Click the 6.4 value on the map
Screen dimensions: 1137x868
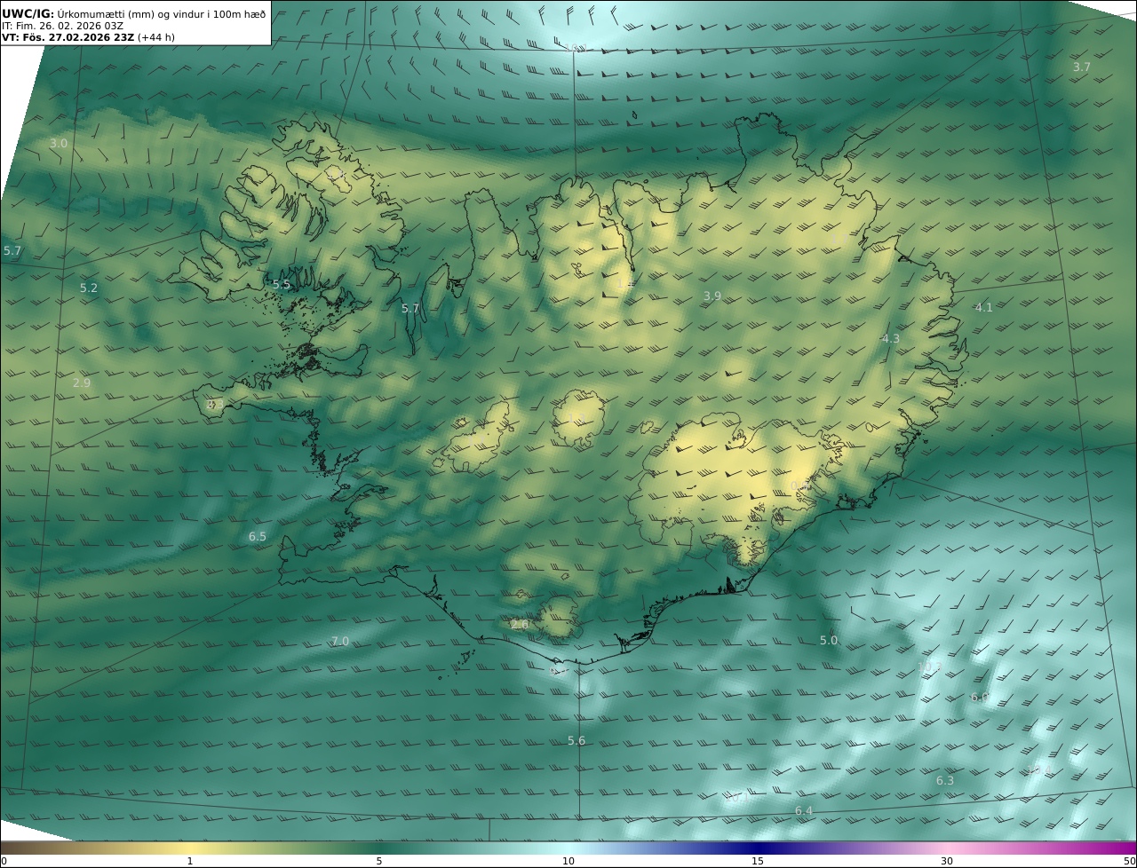804,811
